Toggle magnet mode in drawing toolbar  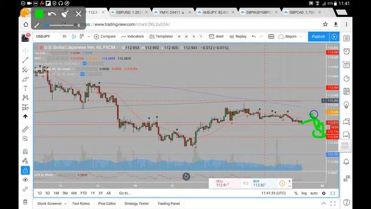[26, 151]
